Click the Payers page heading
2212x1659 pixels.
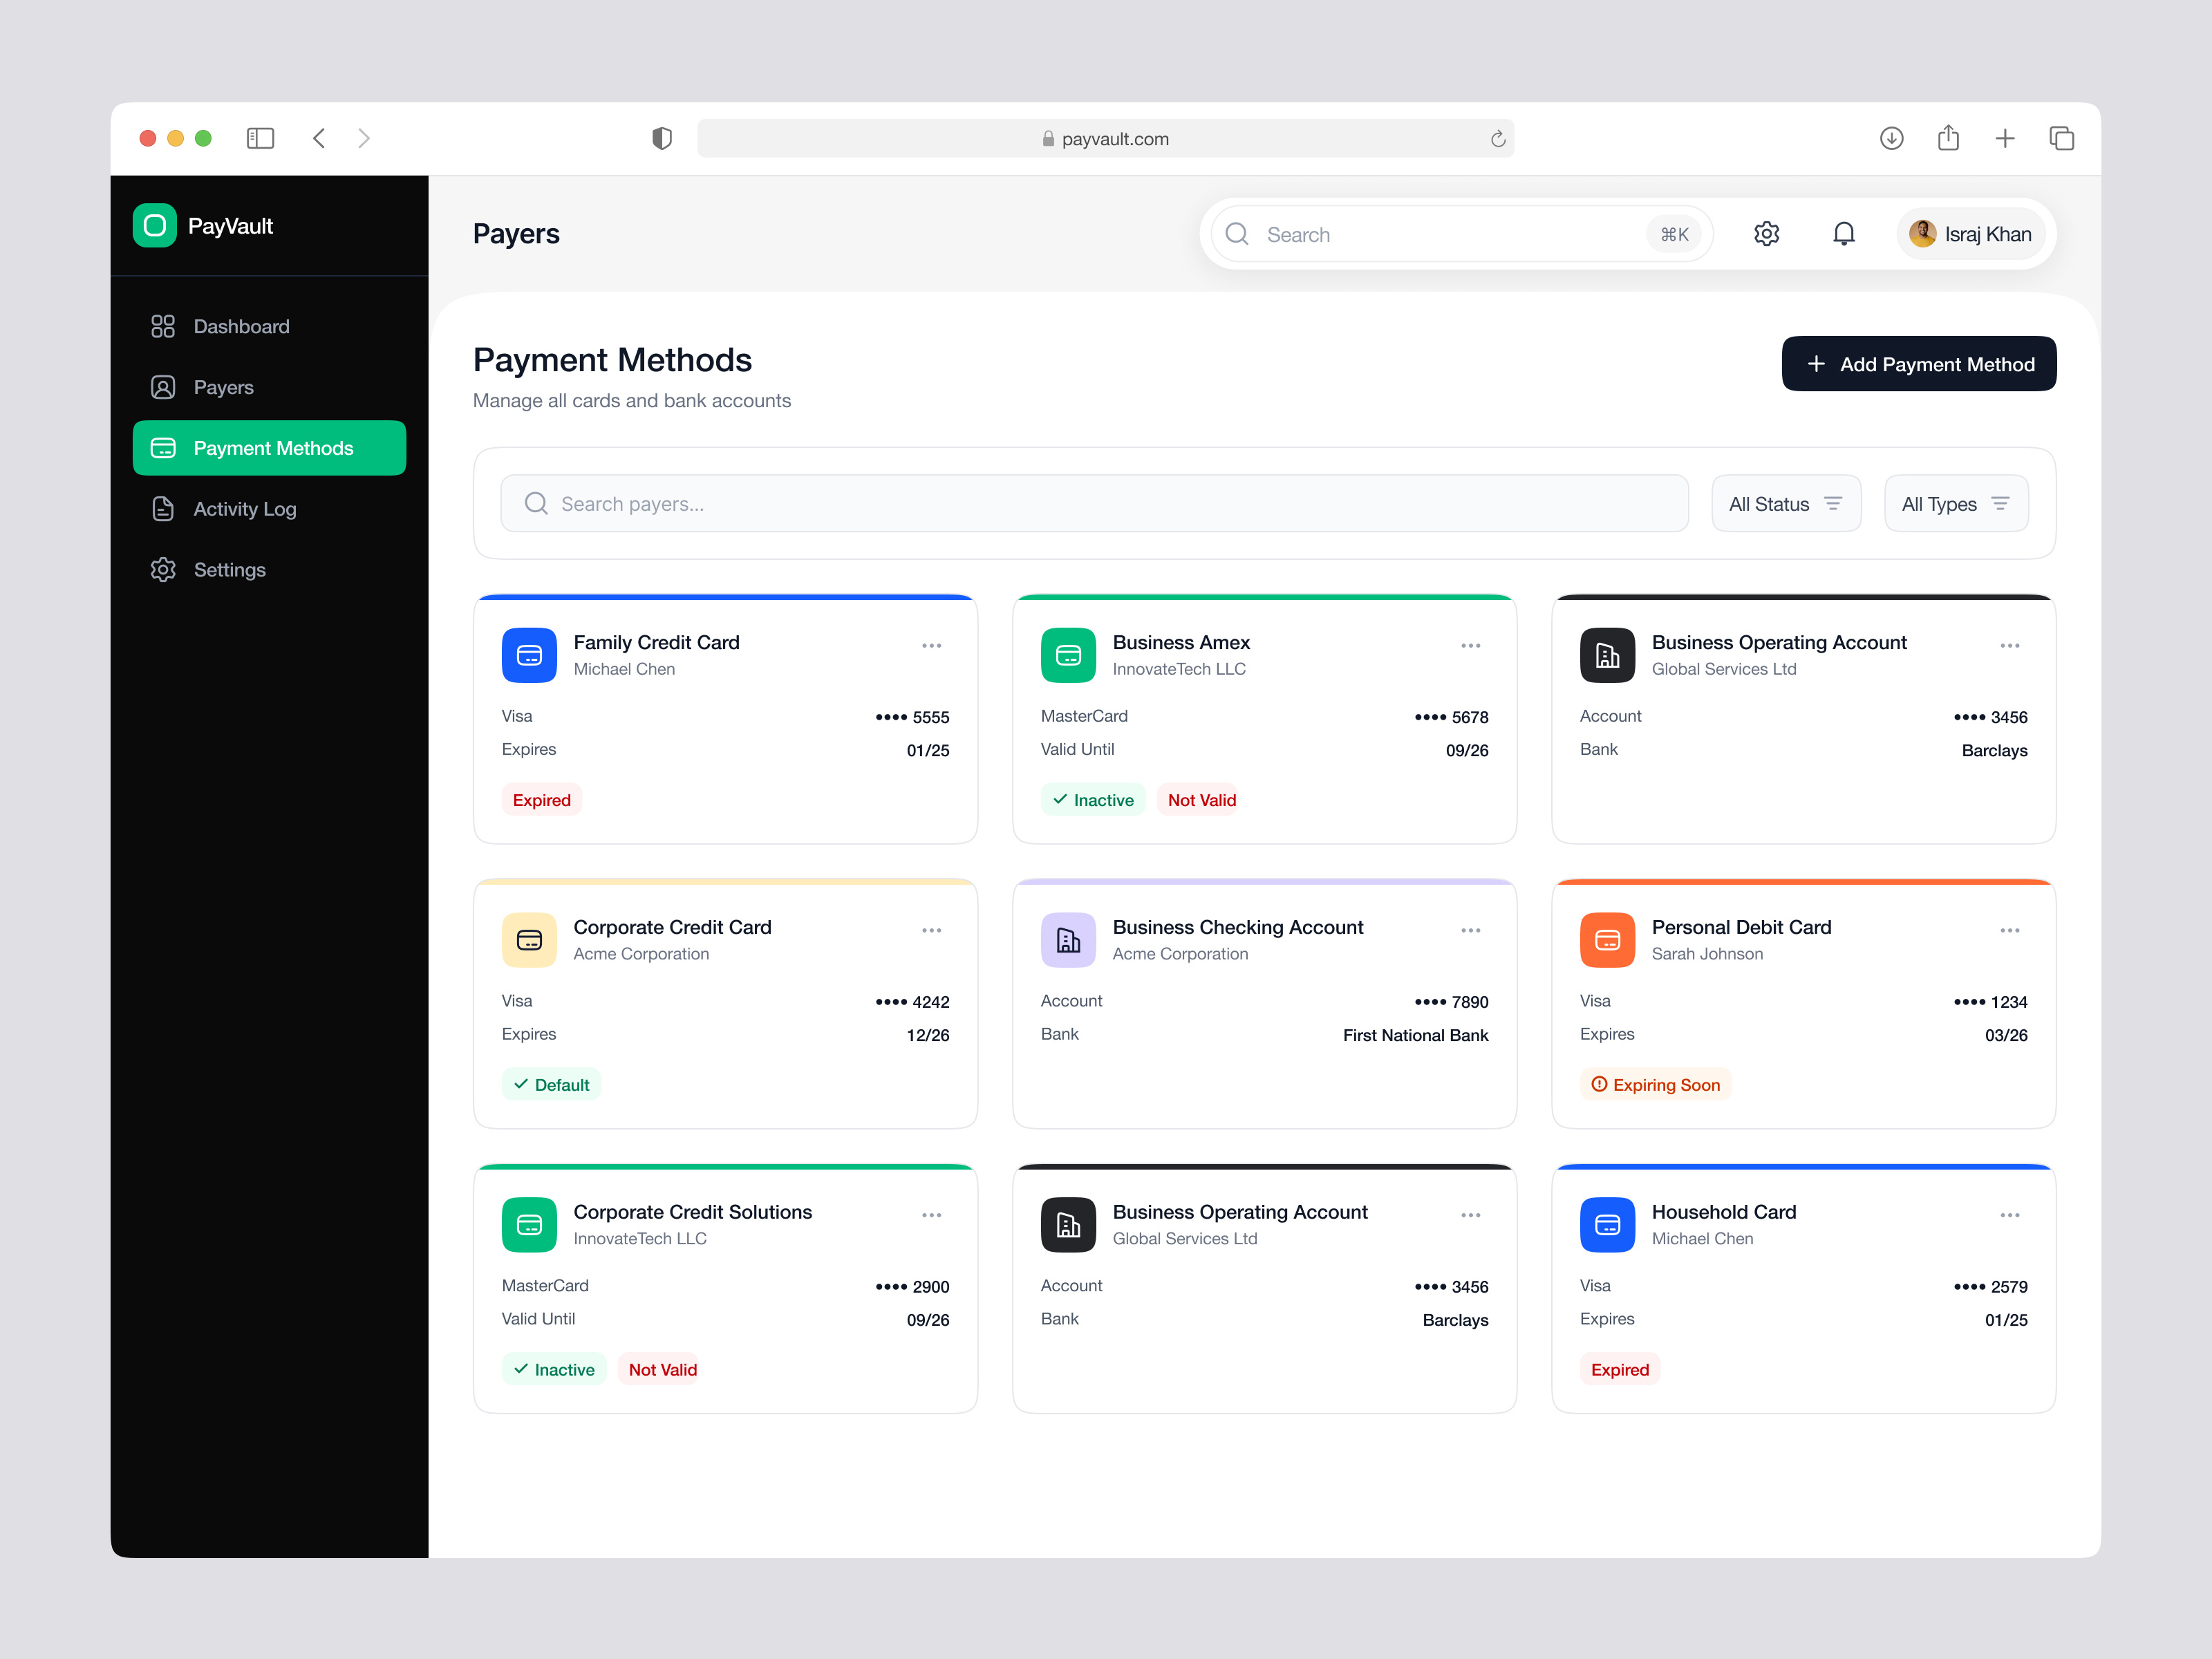click(516, 234)
